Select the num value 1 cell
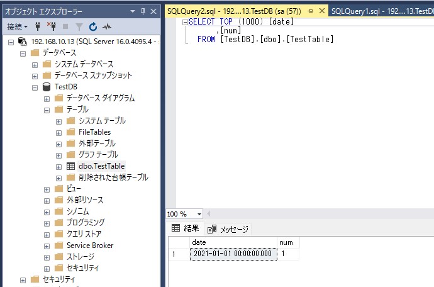 pos(288,254)
